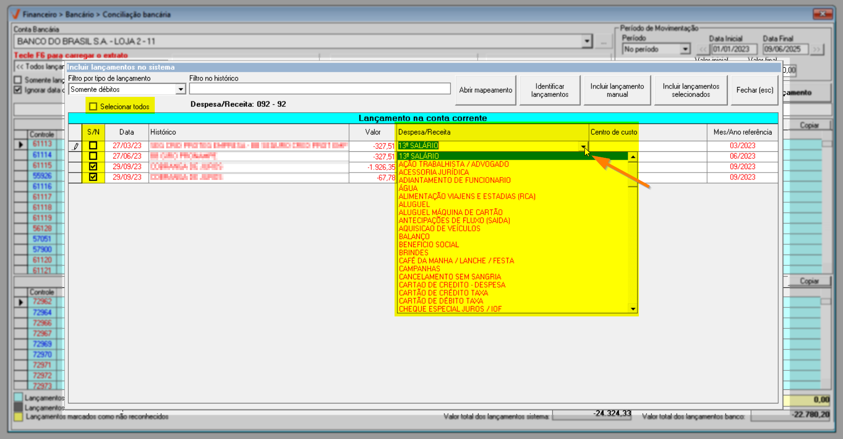Screen dimensions: 843x439
Task: Choose ALUGUEL from the expense list
Action: coord(414,204)
